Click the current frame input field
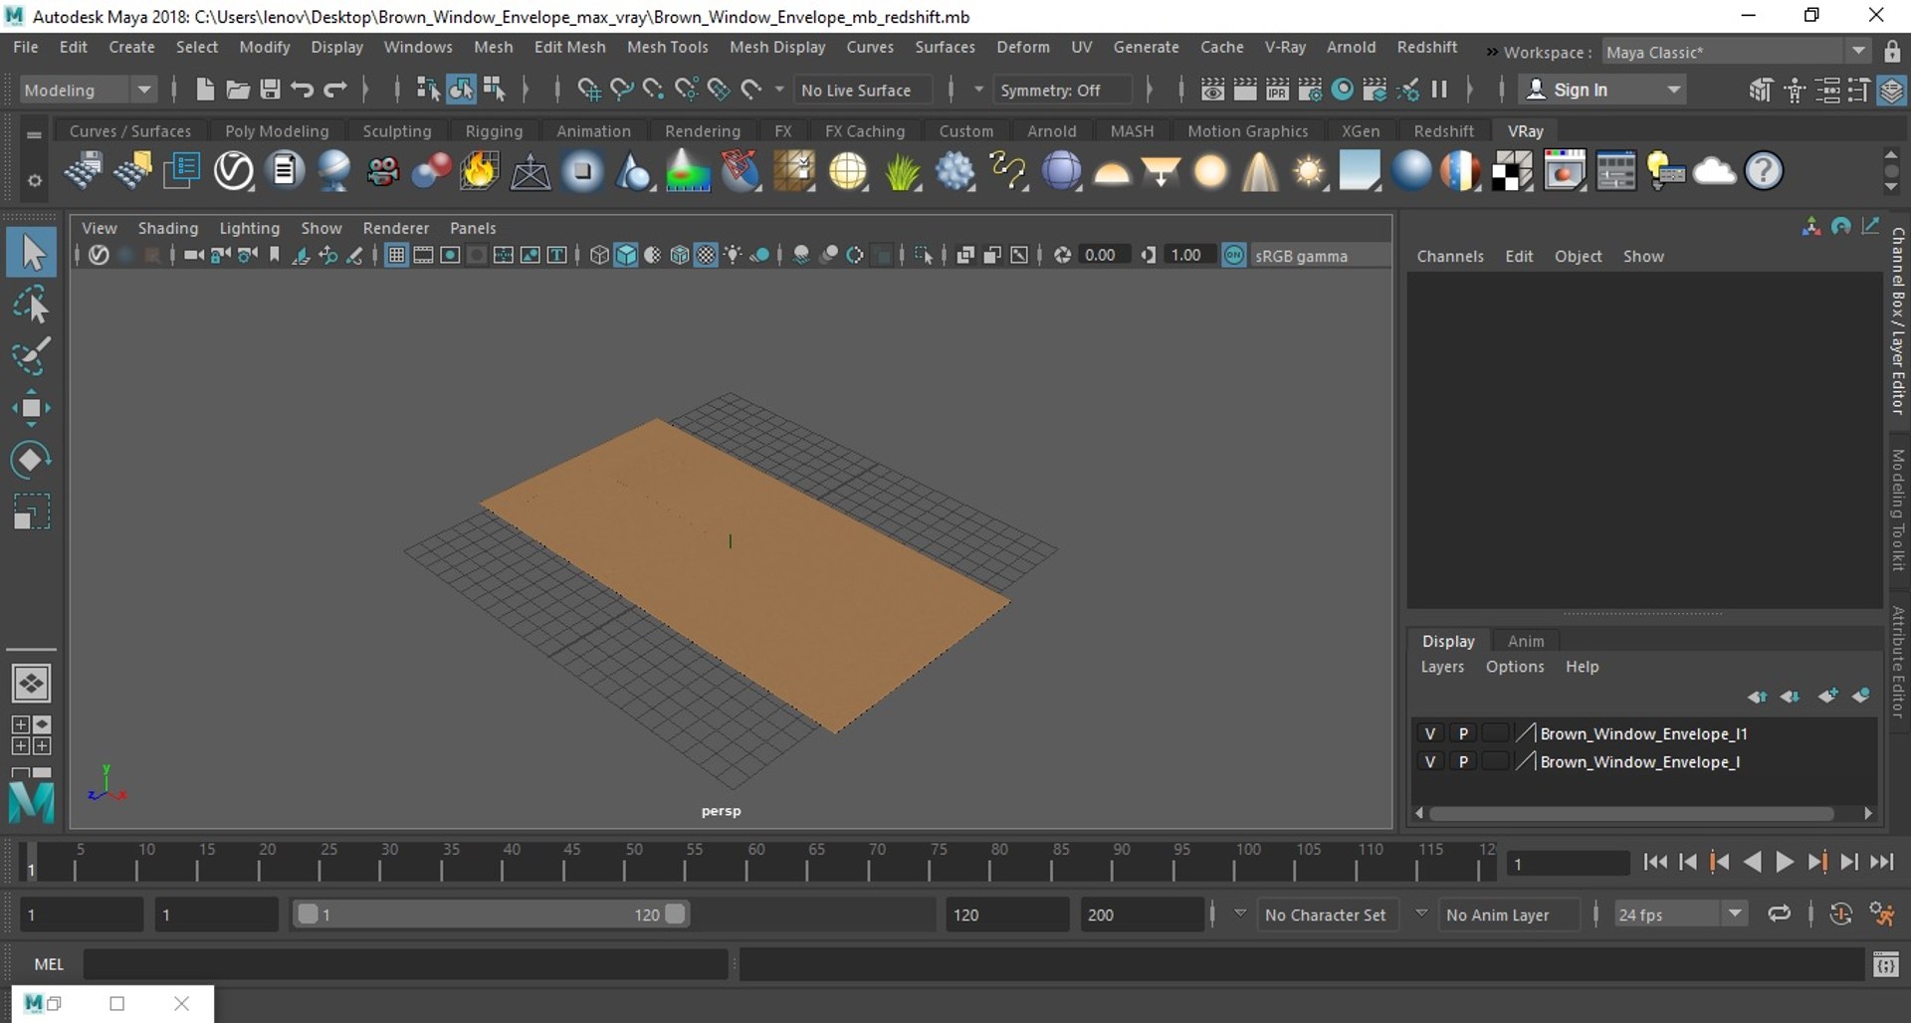The image size is (1911, 1023). pos(1568,864)
